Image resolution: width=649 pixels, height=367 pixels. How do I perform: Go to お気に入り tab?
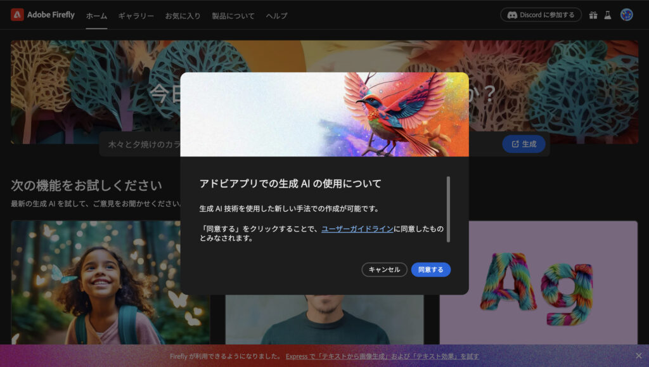[183, 16]
